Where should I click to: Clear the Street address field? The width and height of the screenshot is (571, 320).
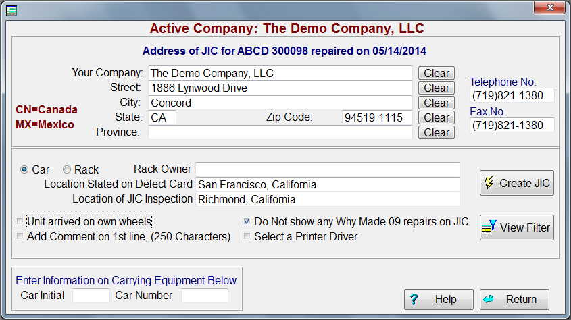[x=437, y=88]
